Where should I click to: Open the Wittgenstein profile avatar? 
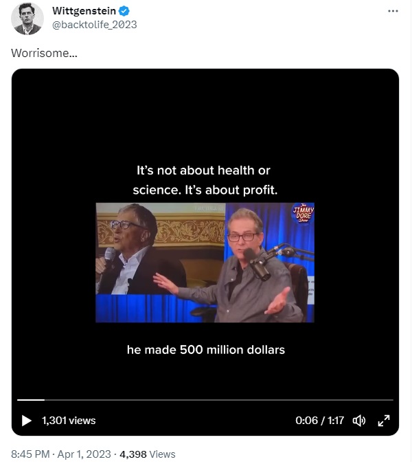[x=27, y=19]
